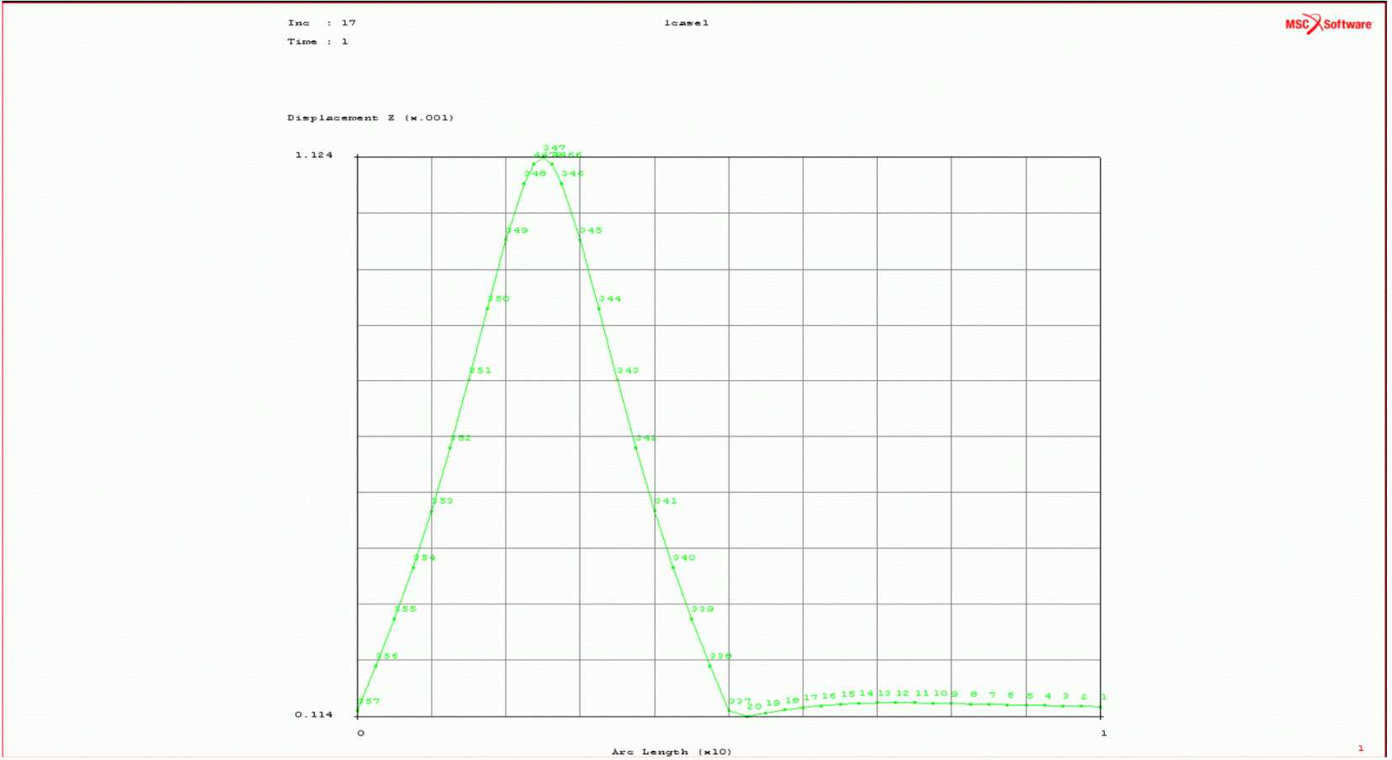Select the peak data point labeled 347
1392x760 pixels.
coord(554,148)
